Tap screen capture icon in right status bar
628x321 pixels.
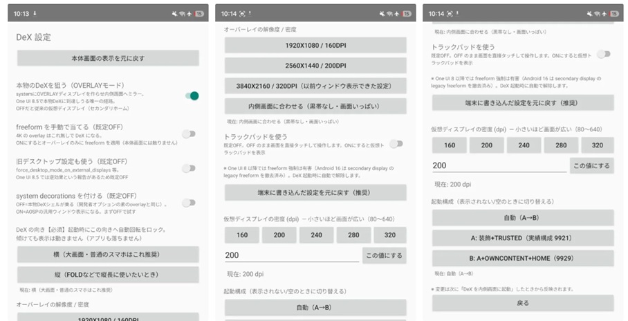450,14
